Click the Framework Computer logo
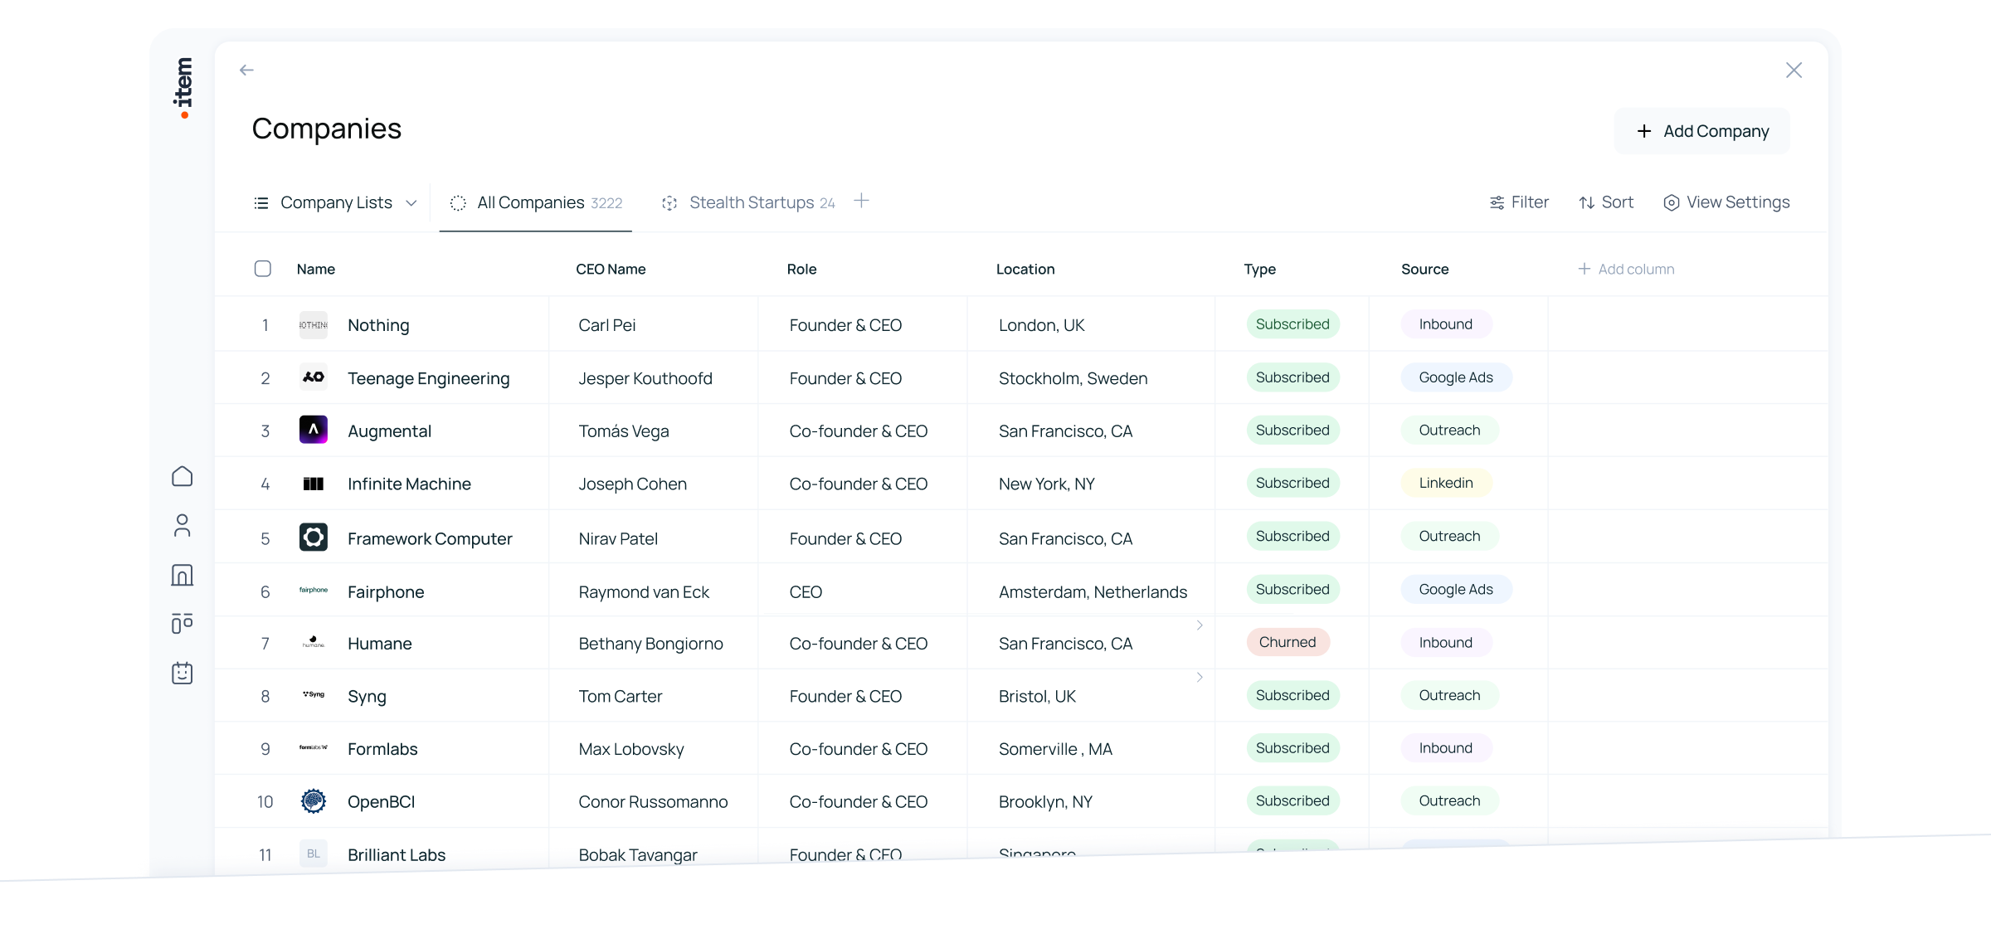The height and width of the screenshot is (934, 1991). (x=314, y=538)
